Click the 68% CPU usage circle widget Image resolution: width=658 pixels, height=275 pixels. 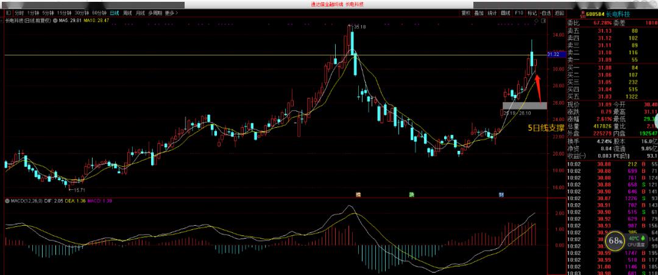616,242
